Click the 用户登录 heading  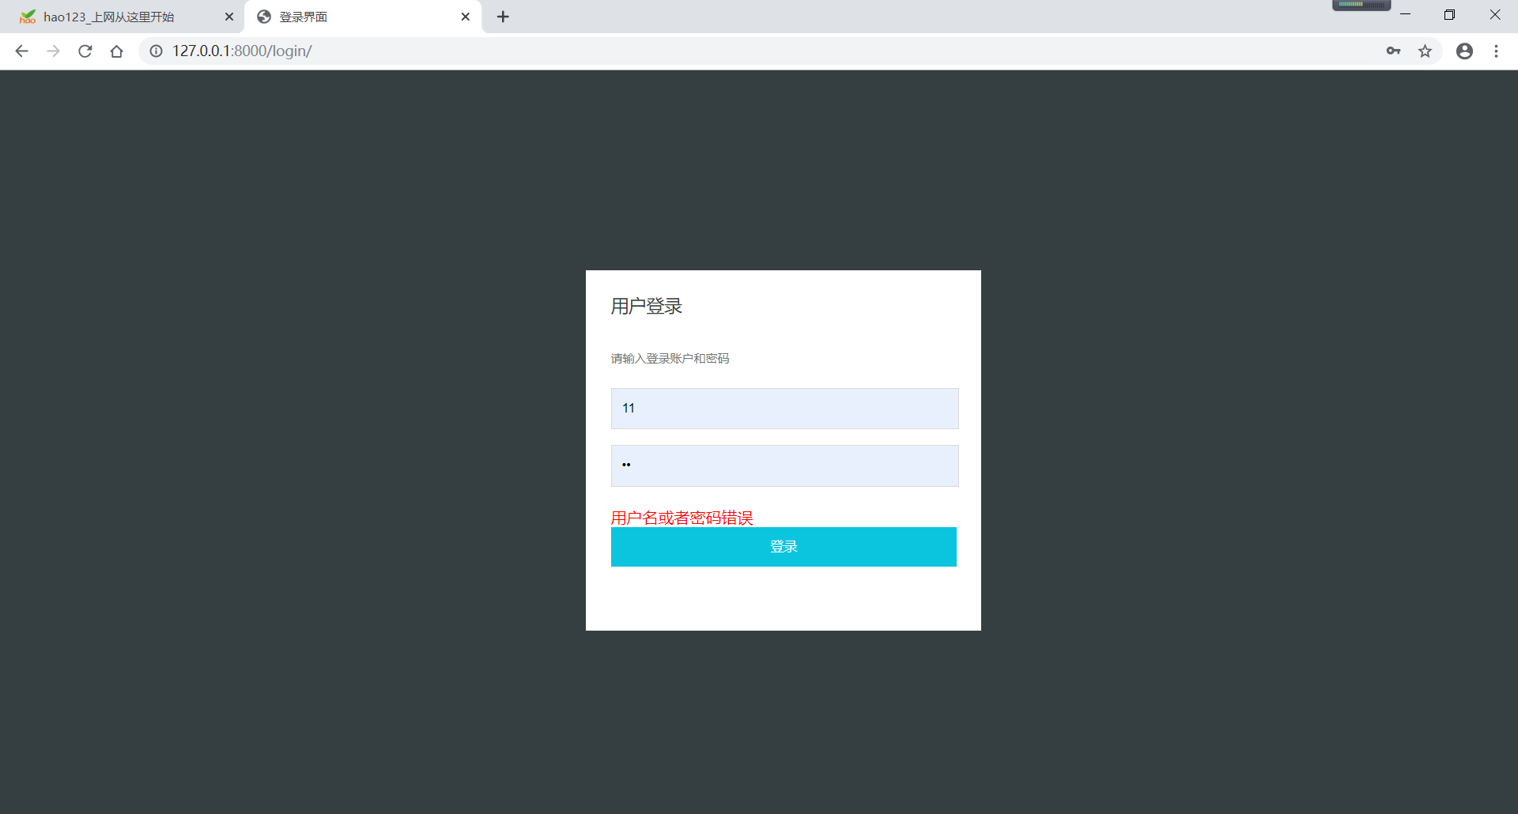[x=646, y=307]
